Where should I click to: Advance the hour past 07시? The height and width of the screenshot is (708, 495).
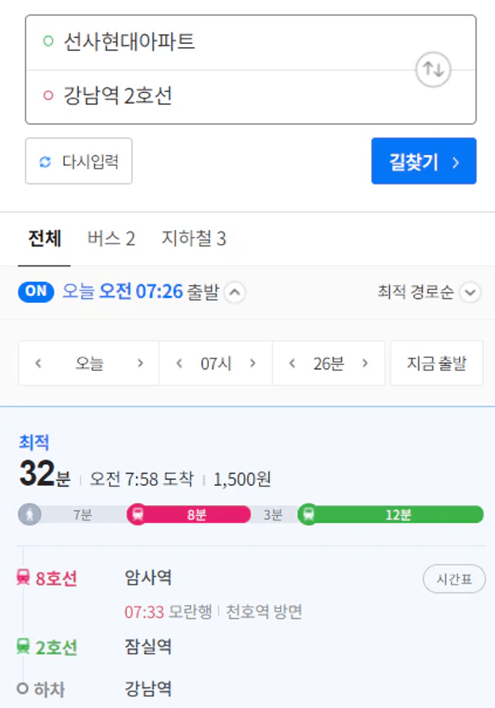tap(253, 363)
